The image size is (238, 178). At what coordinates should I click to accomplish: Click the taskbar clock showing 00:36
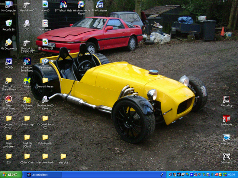[x=232, y=175]
